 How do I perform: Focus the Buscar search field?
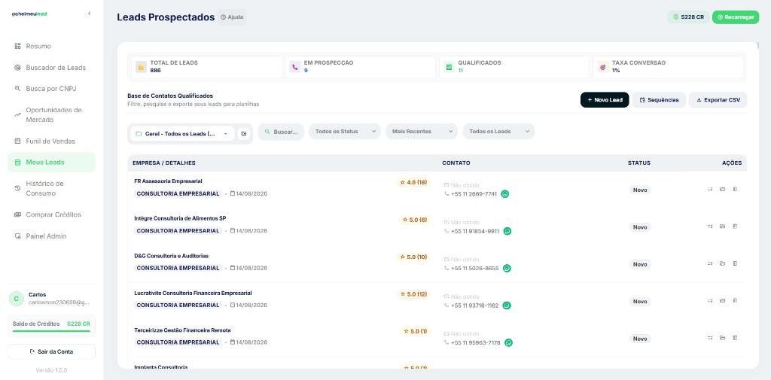point(281,132)
